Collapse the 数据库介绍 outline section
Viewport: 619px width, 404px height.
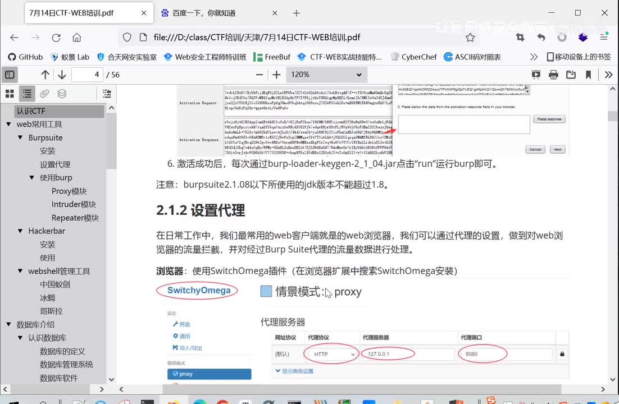pos(8,324)
